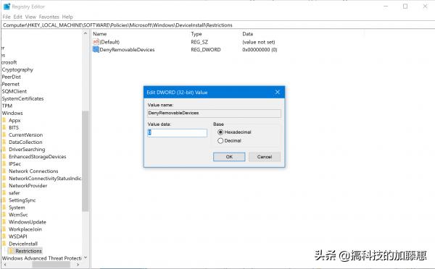Click the SettingSync folder icon
The height and width of the screenshot is (269, 435).
(4, 200)
